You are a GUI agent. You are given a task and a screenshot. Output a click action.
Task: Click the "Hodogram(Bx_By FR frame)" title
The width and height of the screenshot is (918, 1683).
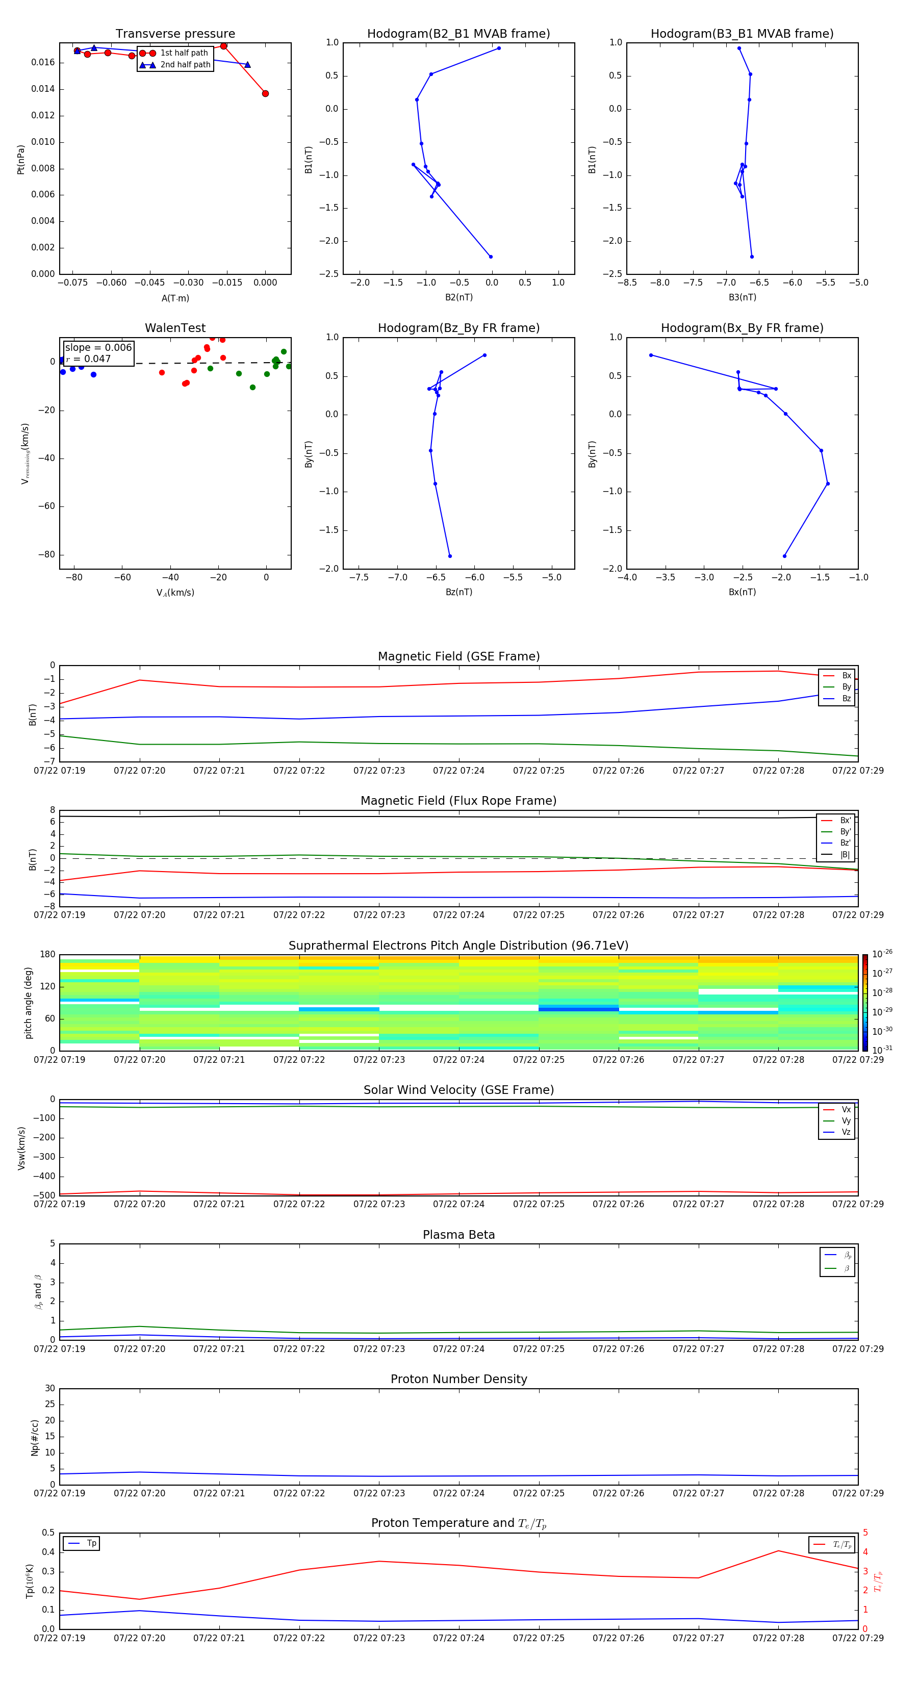(742, 328)
